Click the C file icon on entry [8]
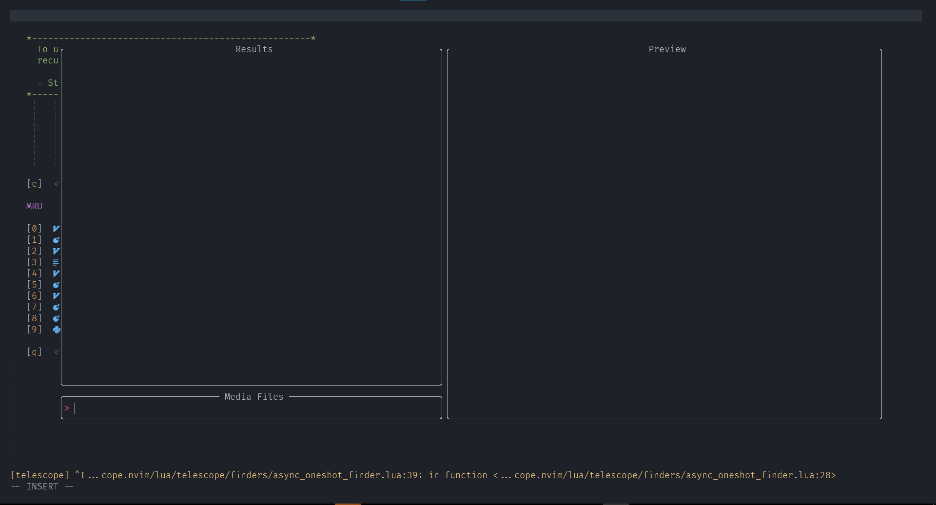 coord(56,318)
